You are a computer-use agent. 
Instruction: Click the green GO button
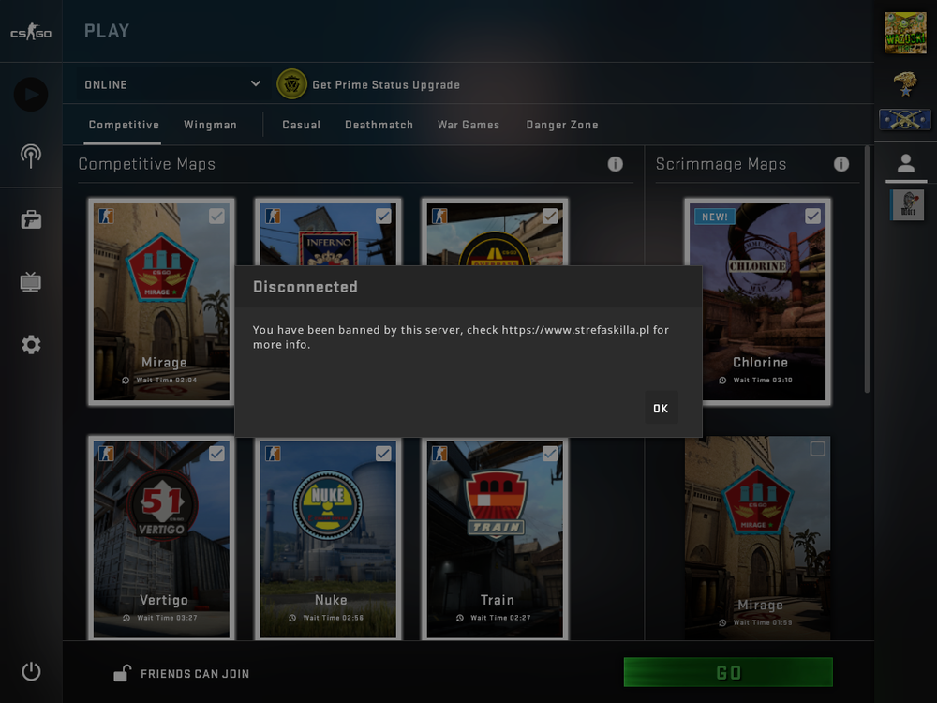click(x=728, y=672)
